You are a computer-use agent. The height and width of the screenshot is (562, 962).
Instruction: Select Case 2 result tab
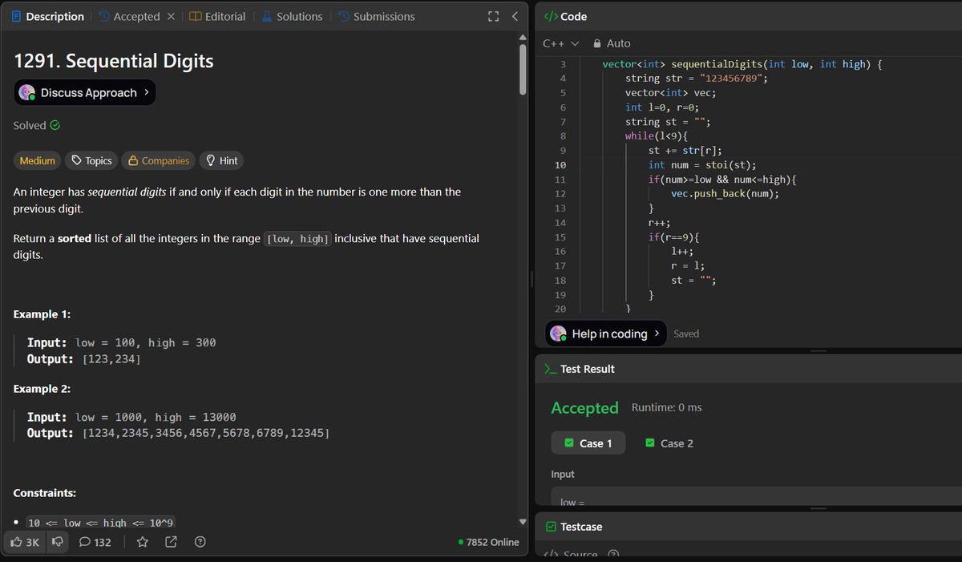(669, 443)
